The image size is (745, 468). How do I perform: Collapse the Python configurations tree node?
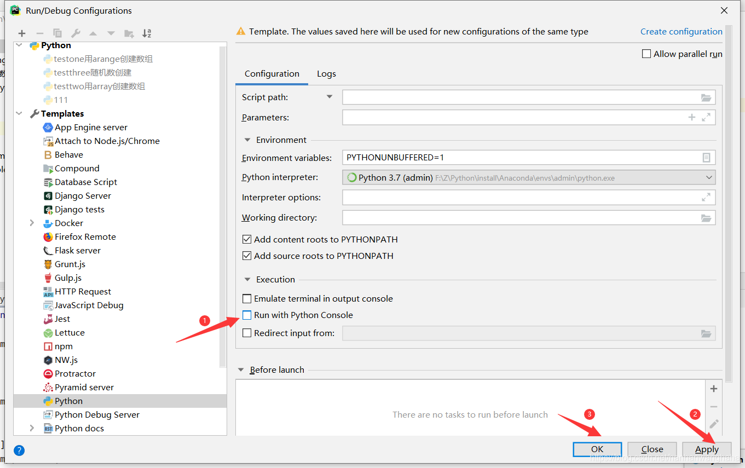(20, 45)
